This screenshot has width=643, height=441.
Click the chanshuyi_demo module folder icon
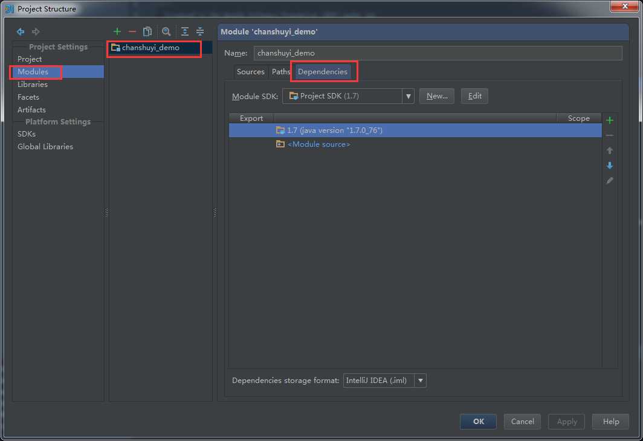115,48
